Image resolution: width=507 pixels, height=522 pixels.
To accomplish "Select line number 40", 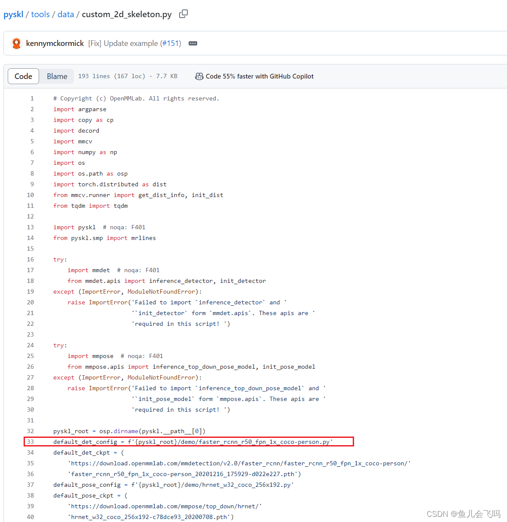I will 30,517.
